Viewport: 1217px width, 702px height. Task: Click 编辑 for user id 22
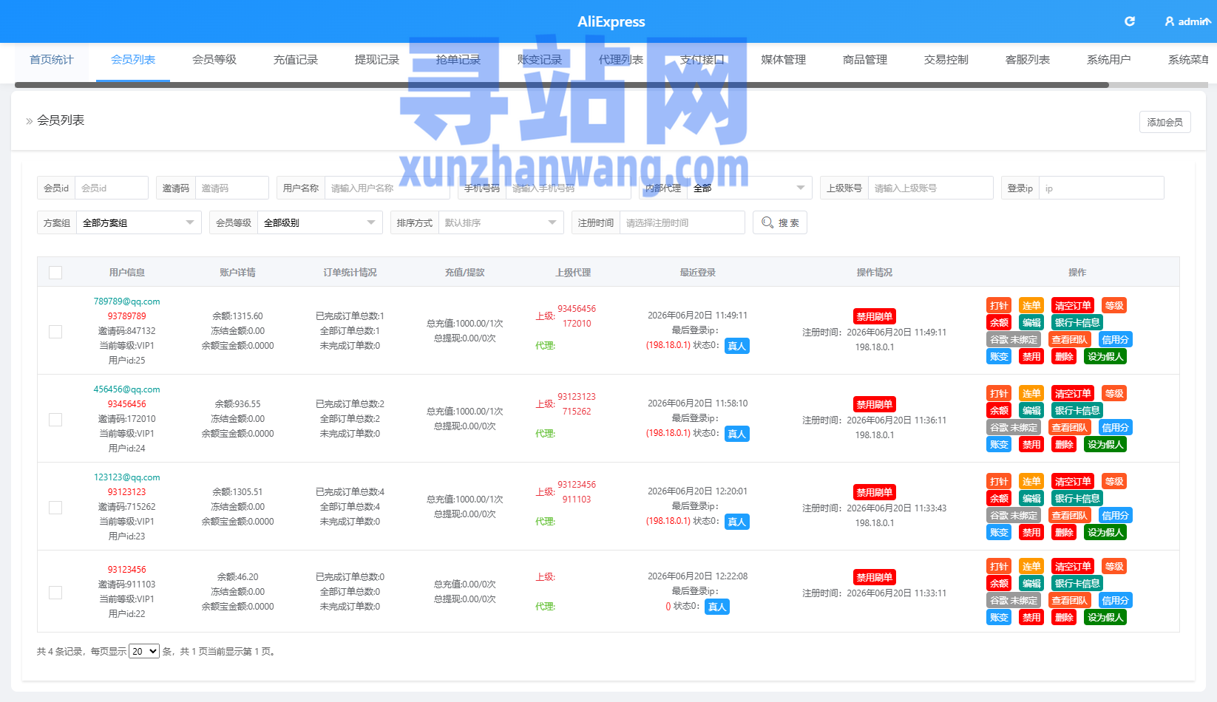1031,584
